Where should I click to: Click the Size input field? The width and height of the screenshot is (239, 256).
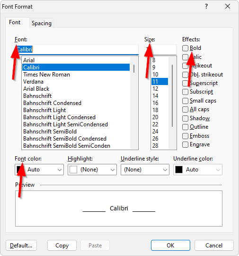160,49
